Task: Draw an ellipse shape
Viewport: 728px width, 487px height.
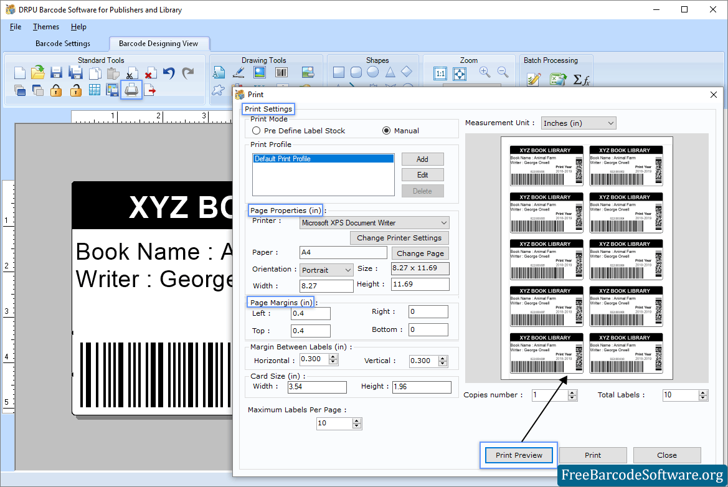Action: (x=373, y=72)
